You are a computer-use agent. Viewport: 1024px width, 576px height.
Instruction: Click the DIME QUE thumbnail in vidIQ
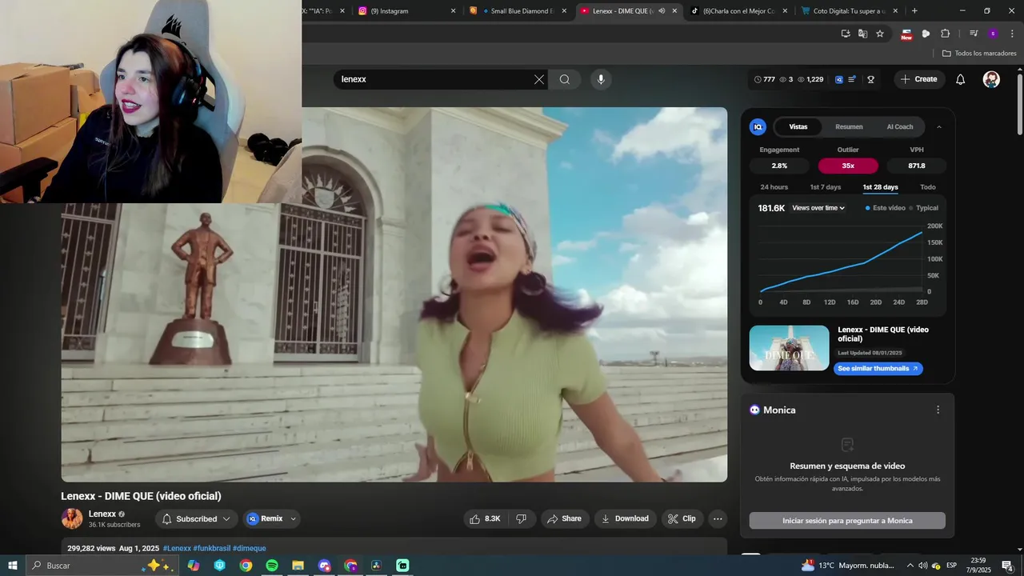(789, 348)
